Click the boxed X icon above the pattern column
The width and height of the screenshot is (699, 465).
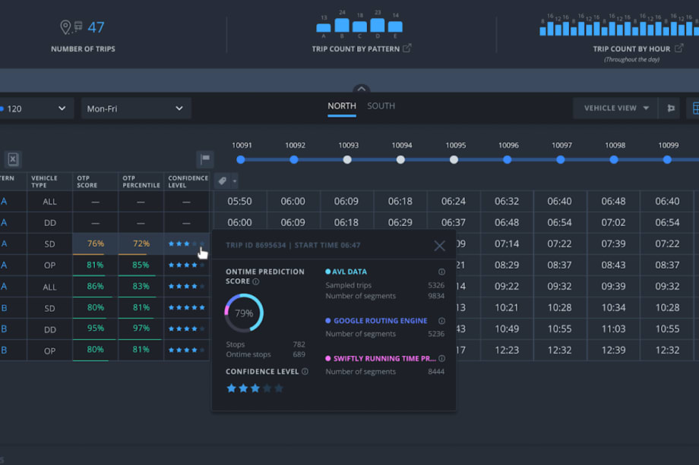12,159
